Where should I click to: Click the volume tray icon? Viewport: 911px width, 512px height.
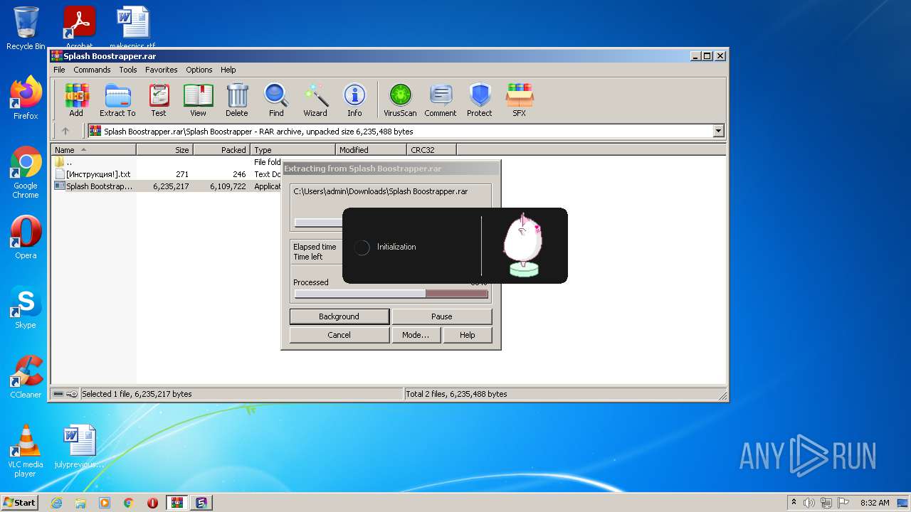pos(809,503)
